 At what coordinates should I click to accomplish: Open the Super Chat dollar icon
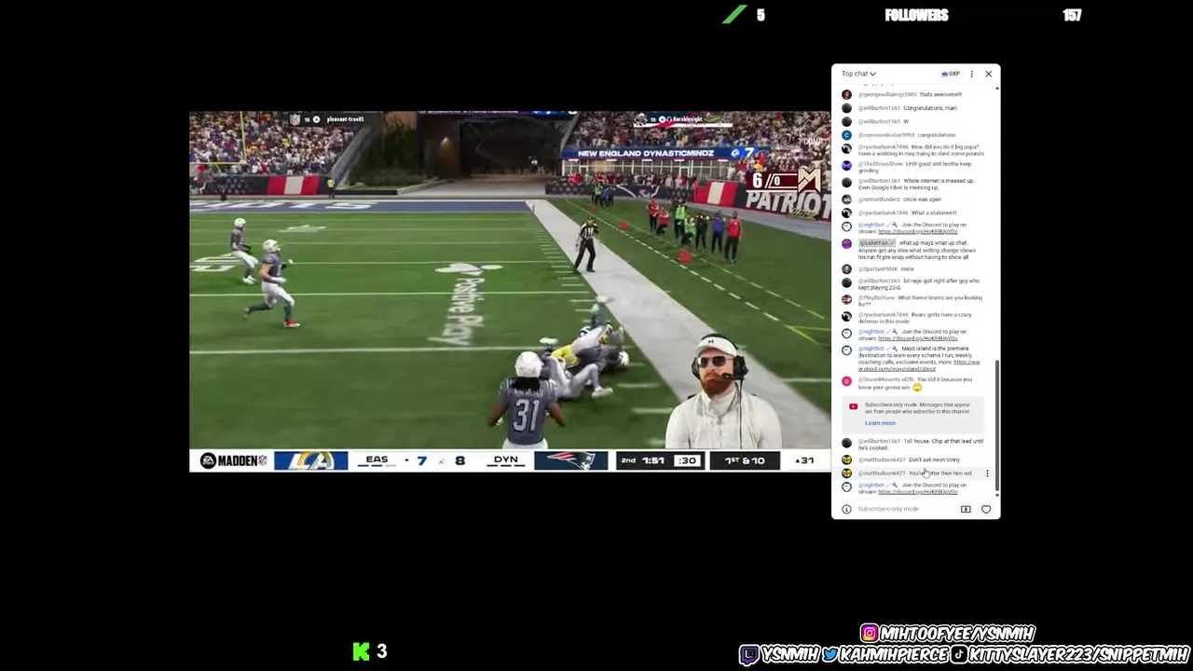pyautogui.click(x=966, y=509)
